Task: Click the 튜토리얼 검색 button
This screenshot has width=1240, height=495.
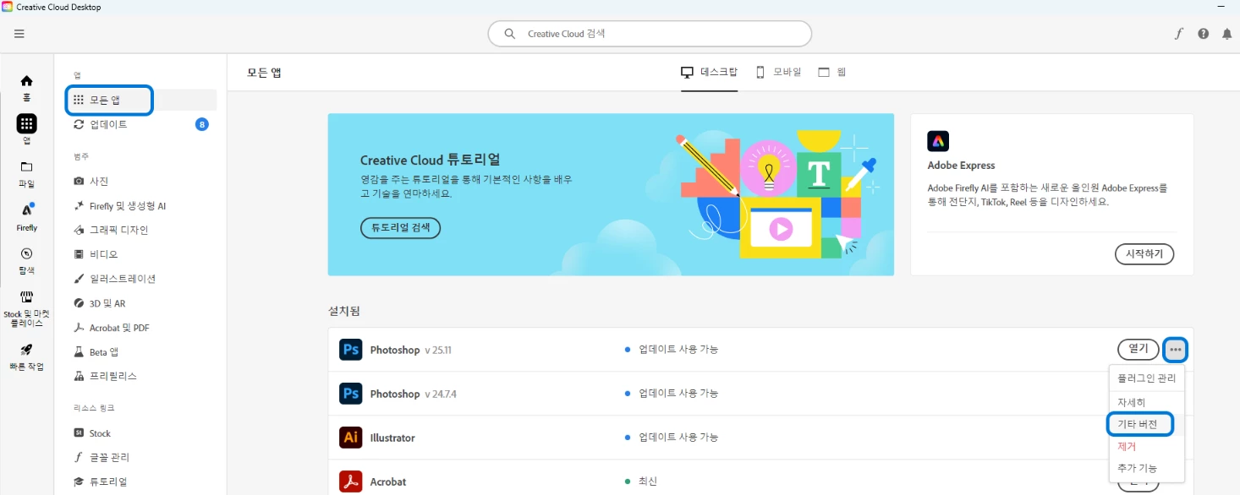Action: (400, 227)
